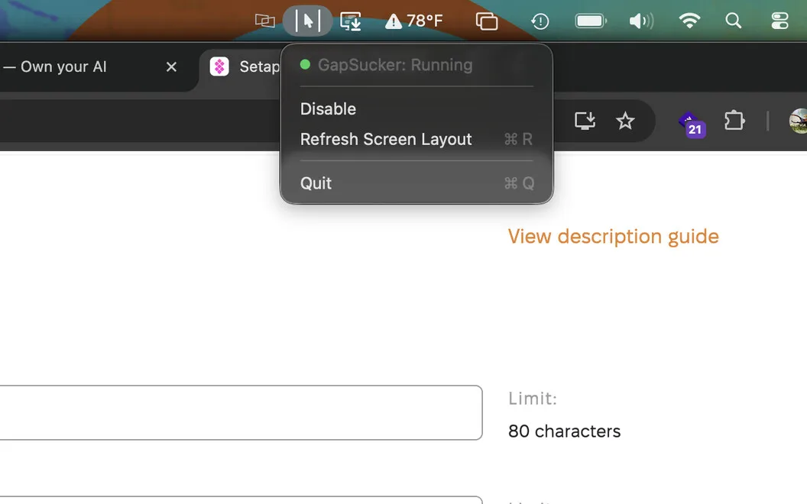Open the browser extensions puzzle icon
807x504 pixels.
pos(734,121)
